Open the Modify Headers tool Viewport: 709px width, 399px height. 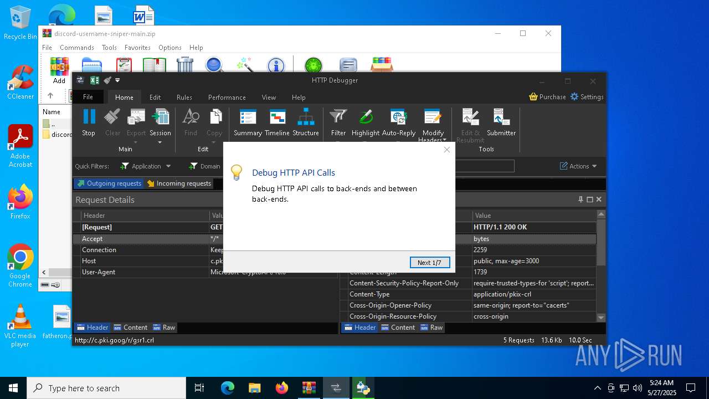[433, 125]
